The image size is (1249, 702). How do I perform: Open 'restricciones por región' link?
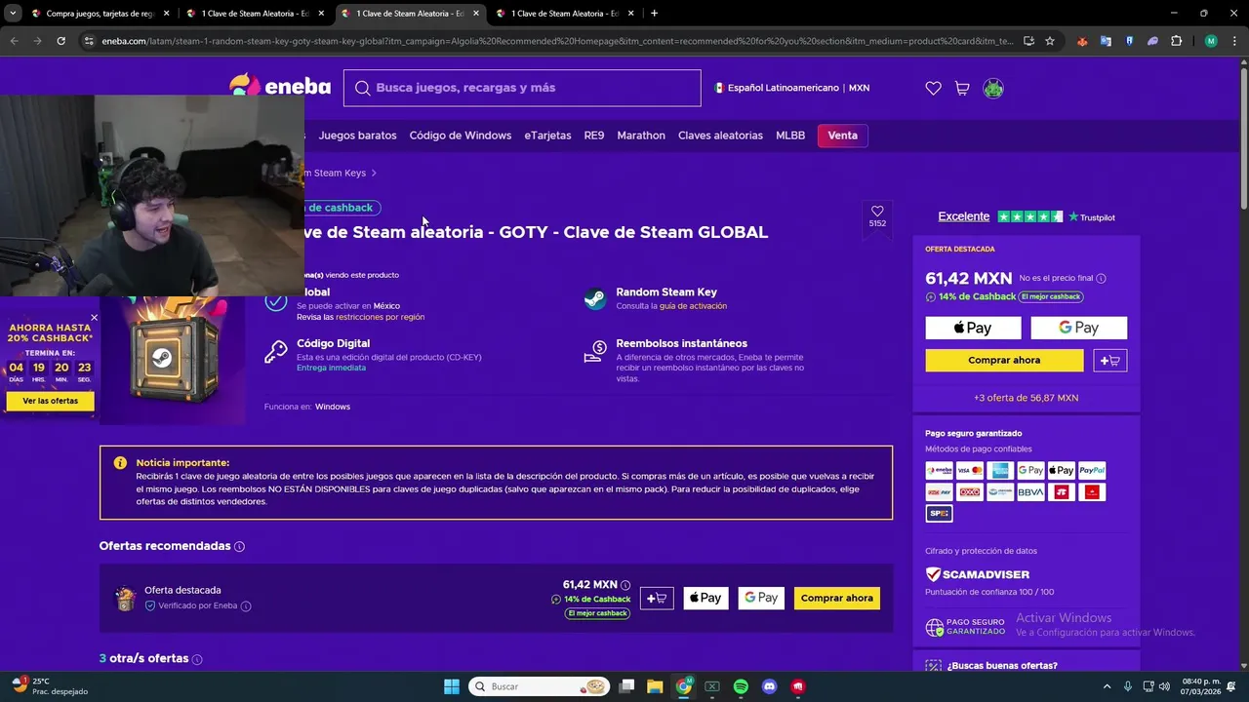coord(380,317)
